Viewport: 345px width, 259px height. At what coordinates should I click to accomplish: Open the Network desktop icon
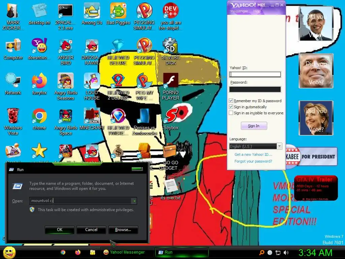13,84
